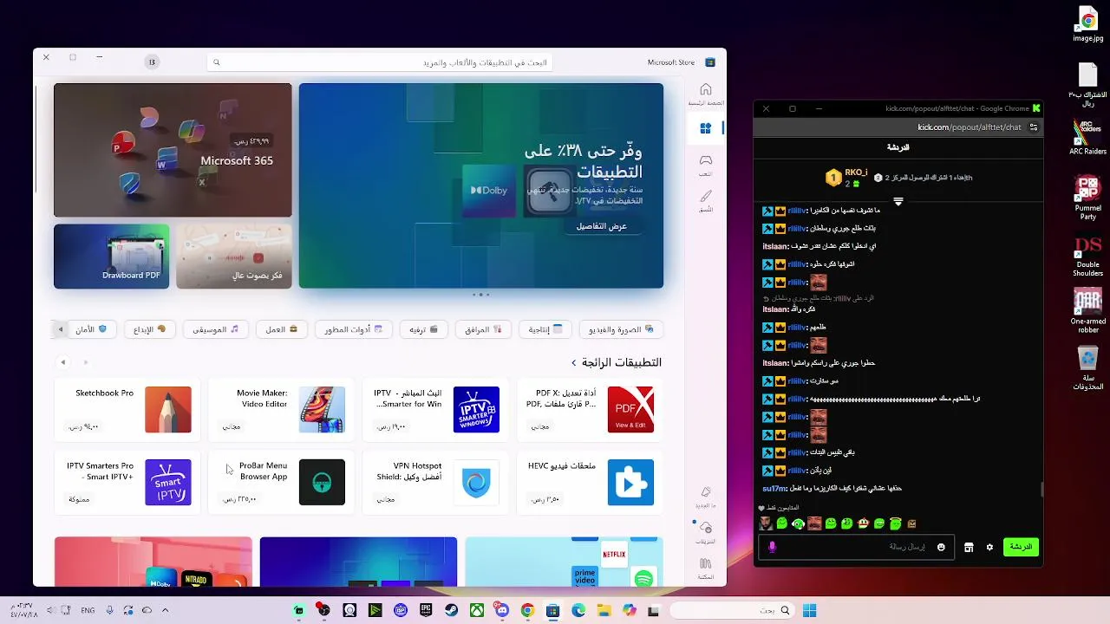Viewport: 1110px width, 624px height.
Task: Click the taskbar search box
Action: pos(733,611)
